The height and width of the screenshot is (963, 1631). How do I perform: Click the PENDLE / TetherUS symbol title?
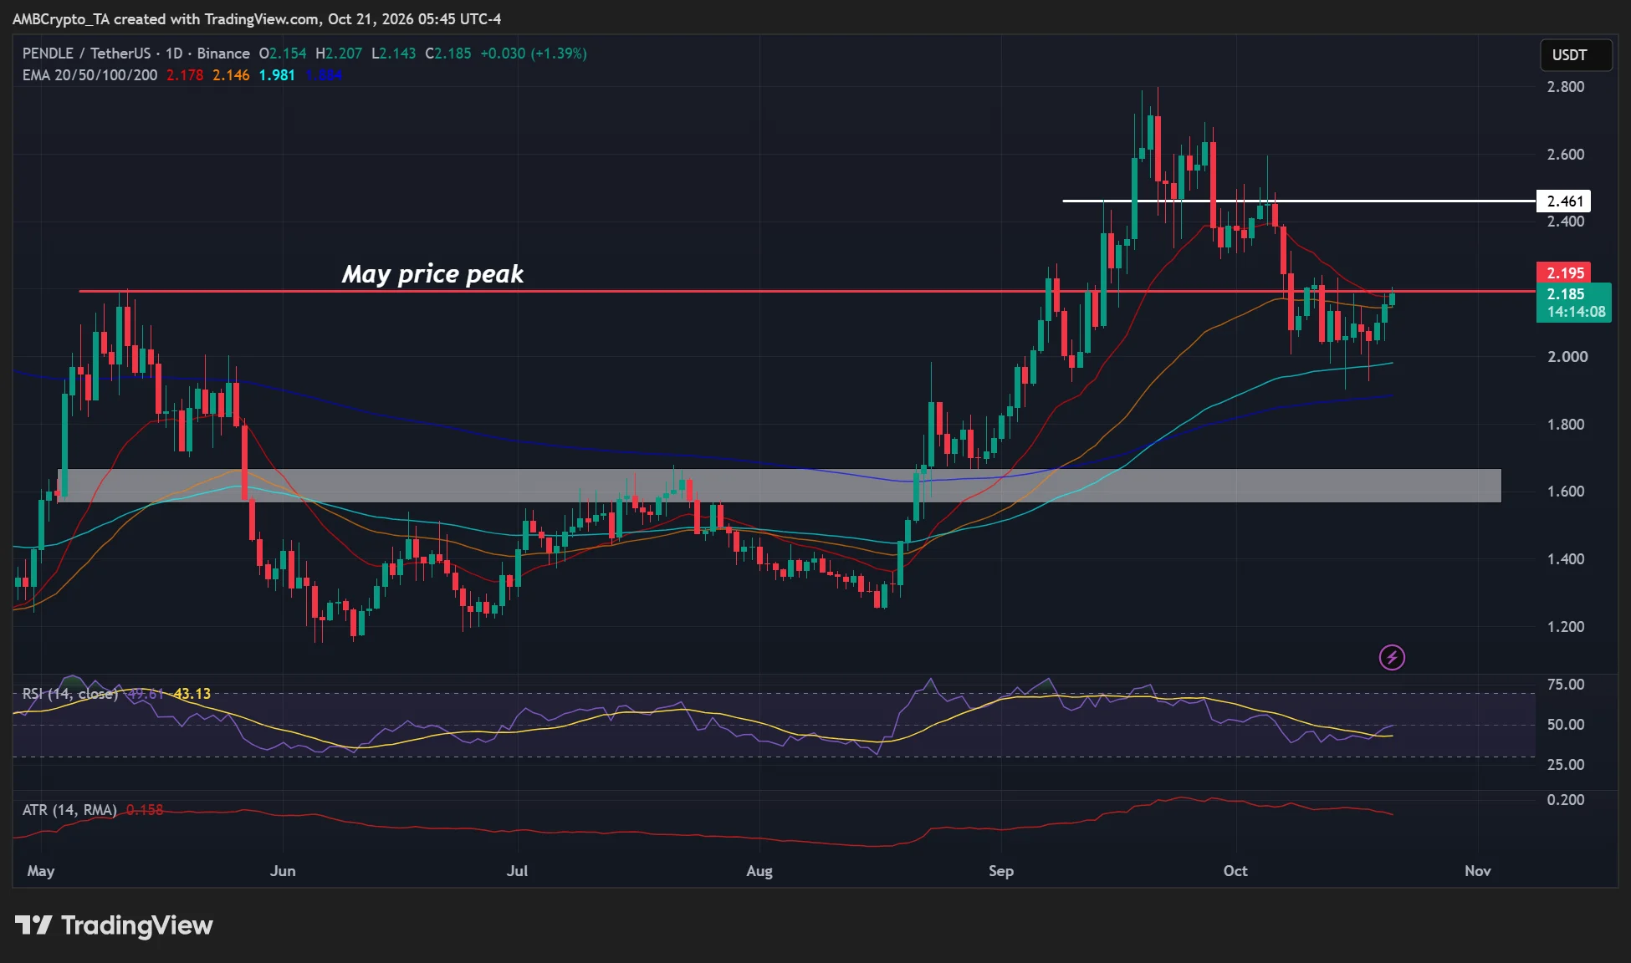pyautogui.click(x=86, y=53)
